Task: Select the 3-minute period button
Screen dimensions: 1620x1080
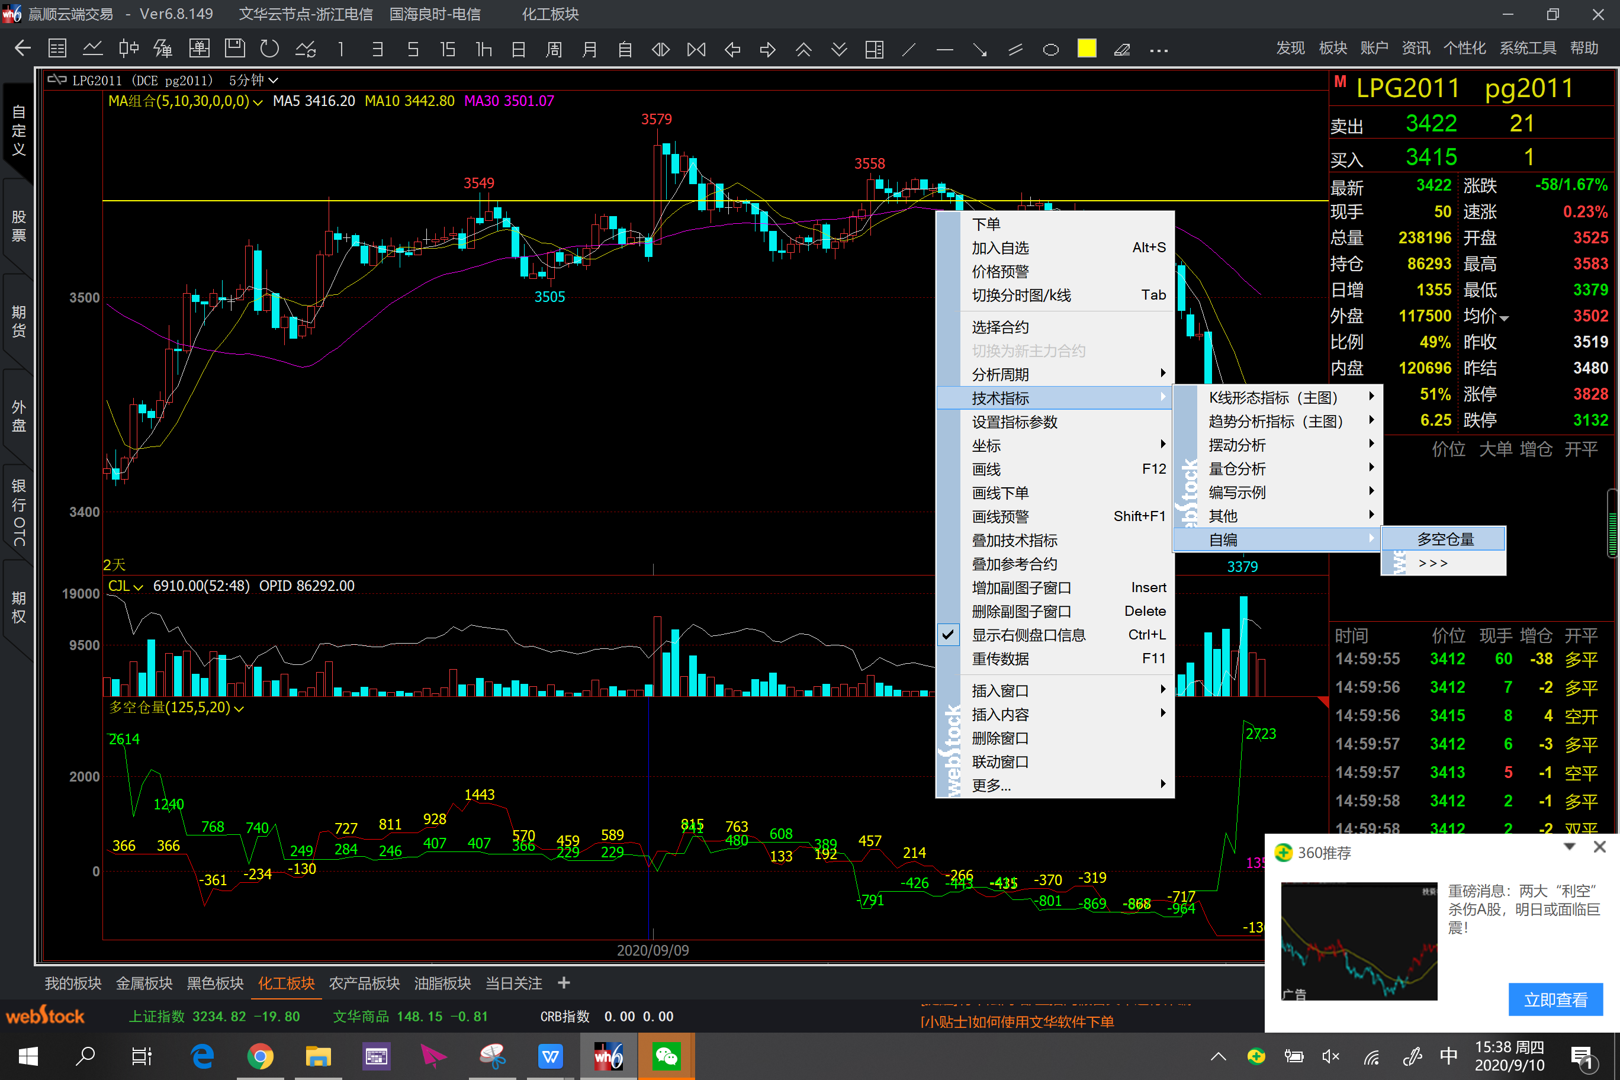Action: coord(377,49)
